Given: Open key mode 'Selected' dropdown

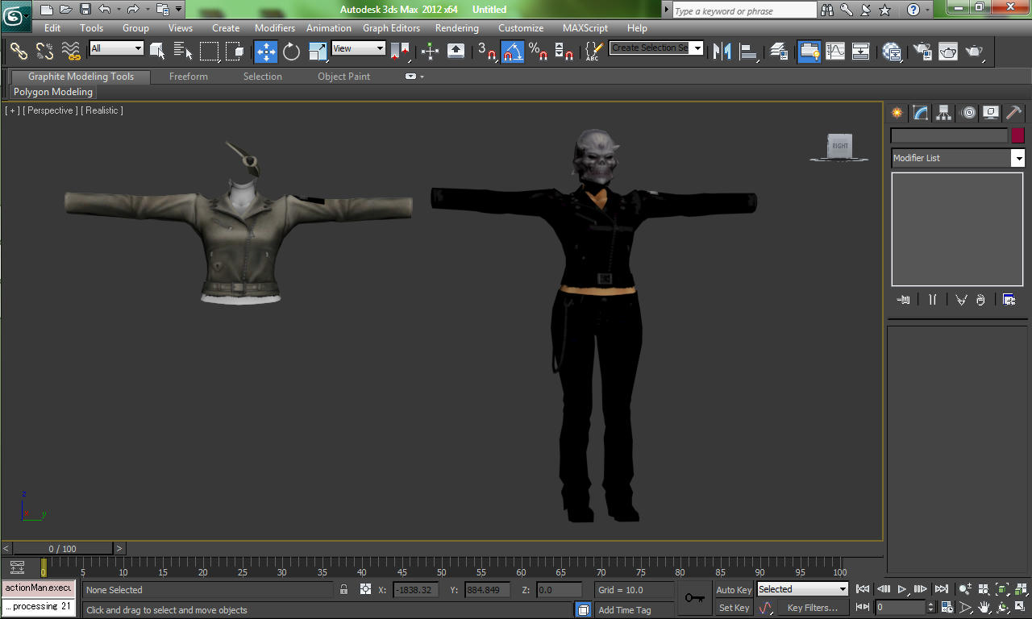Looking at the screenshot, I should (x=802, y=589).
